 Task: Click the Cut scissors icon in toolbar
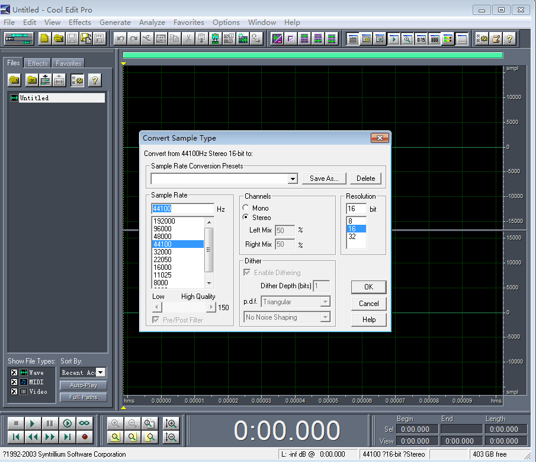coord(188,39)
